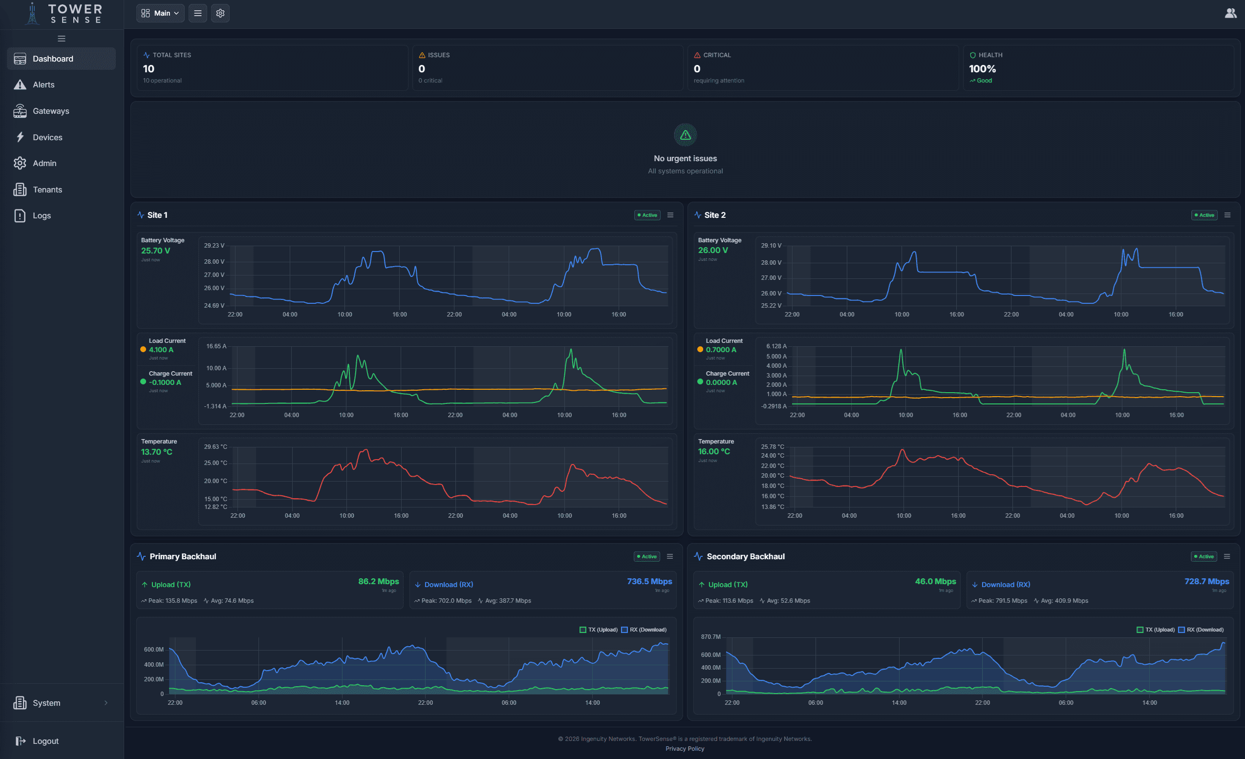
Task: Navigate to the Devices panel
Action: tap(47, 137)
